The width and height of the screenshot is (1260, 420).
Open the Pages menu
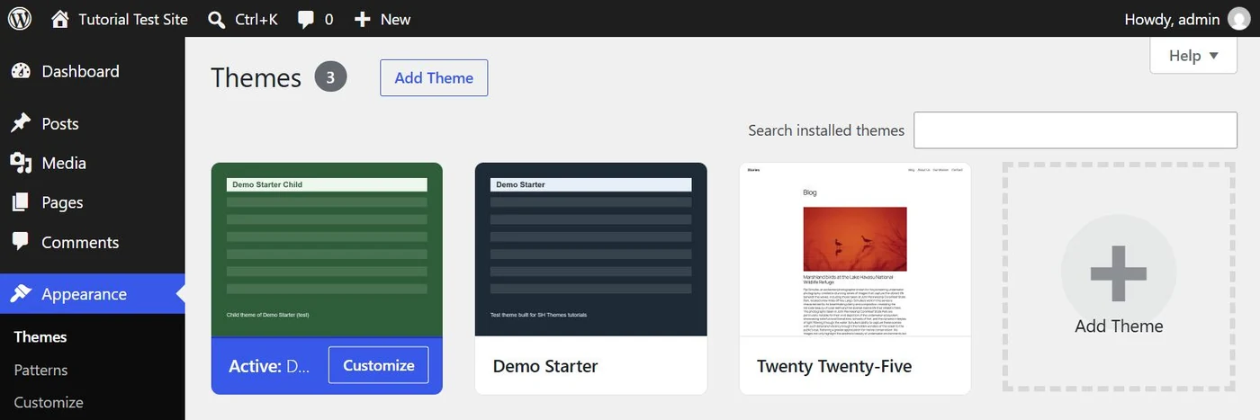click(x=93, y=202)
